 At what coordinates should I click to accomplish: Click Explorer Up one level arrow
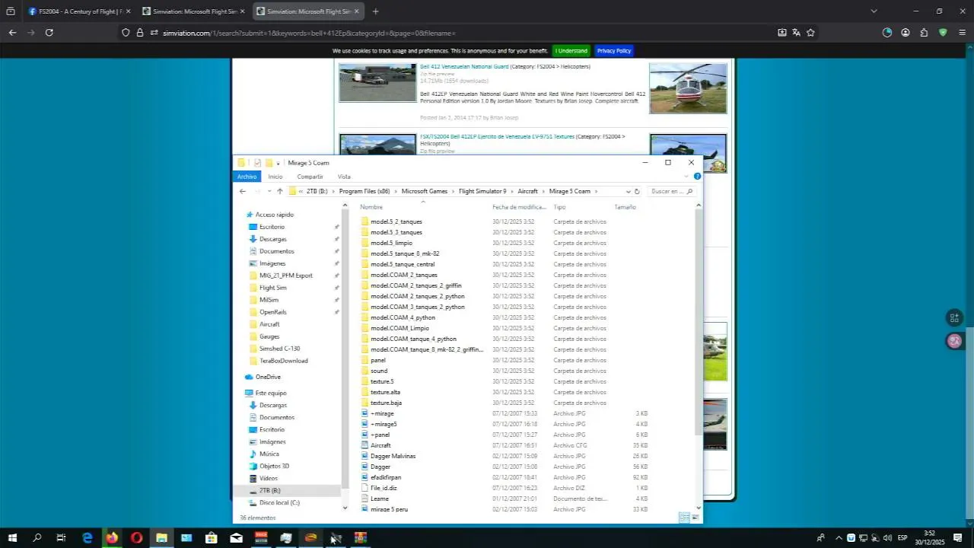tap(279, 191)
